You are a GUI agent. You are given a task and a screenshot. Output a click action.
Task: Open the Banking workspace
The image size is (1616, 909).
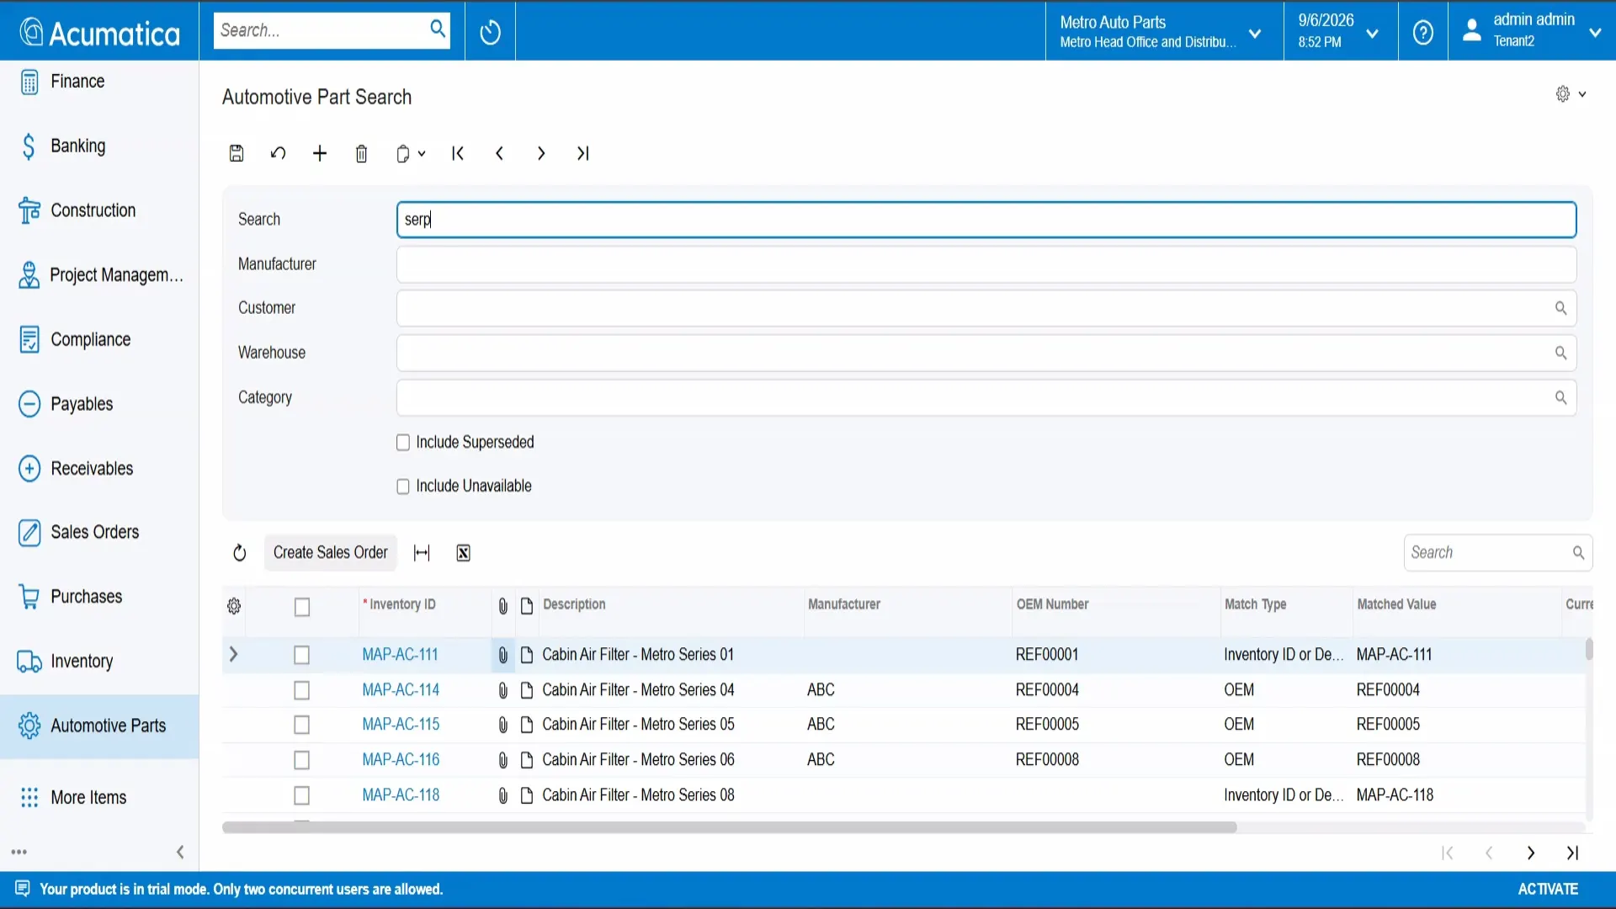pyautogui.click(x=99, y=146)
